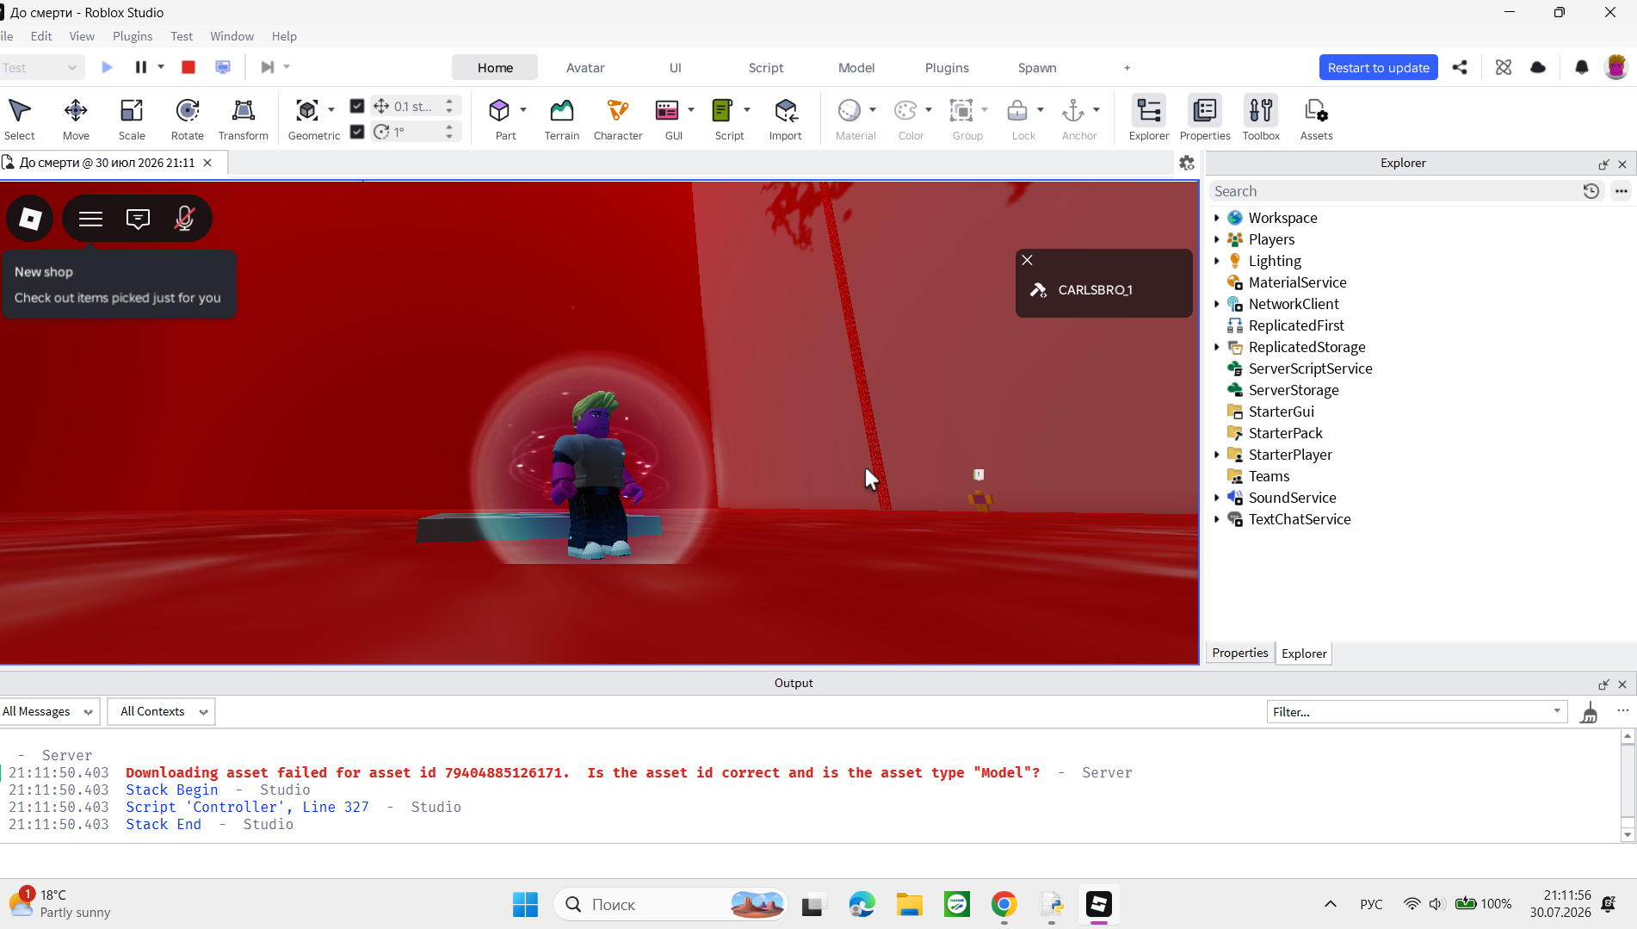Expand SoundService in Explorer
The image size is (1637, 929).
(x=1216, y=498)
